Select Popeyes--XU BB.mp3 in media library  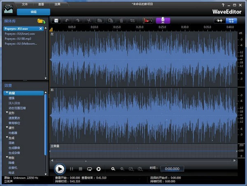point(18,38)
